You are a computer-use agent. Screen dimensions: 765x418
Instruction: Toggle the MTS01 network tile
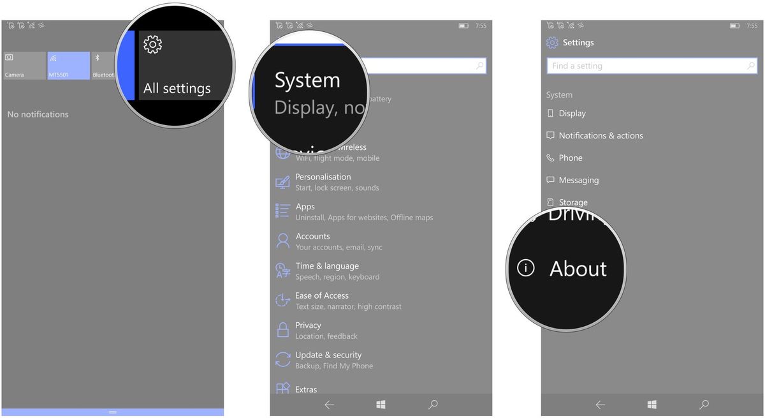click(68, 65)
